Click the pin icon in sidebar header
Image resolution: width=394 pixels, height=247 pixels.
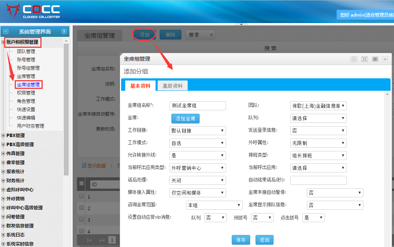click(64, 32)
